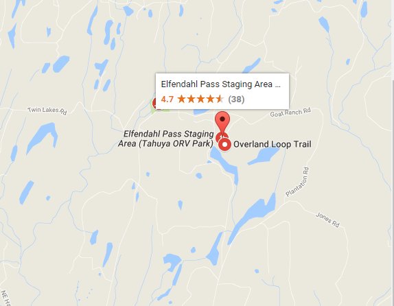
Task: Click the half-filled fifth rating star
Action: [220, 99]
